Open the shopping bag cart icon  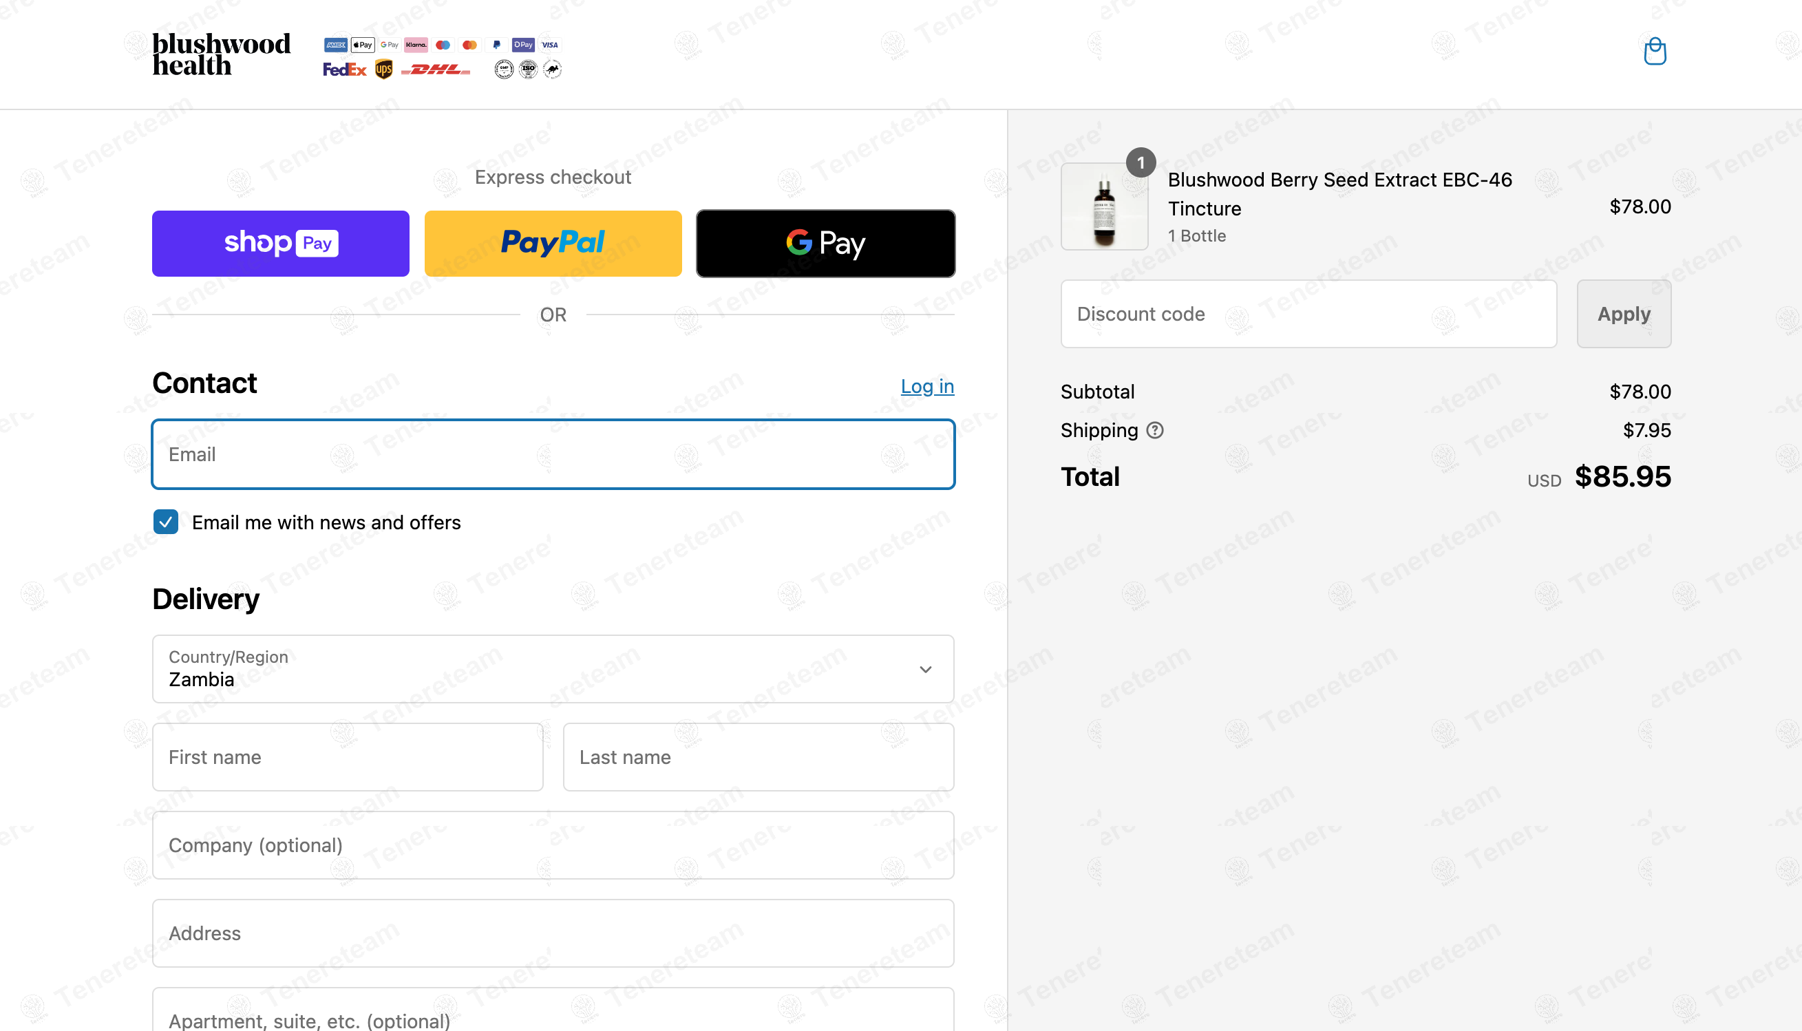(1655, 51)
